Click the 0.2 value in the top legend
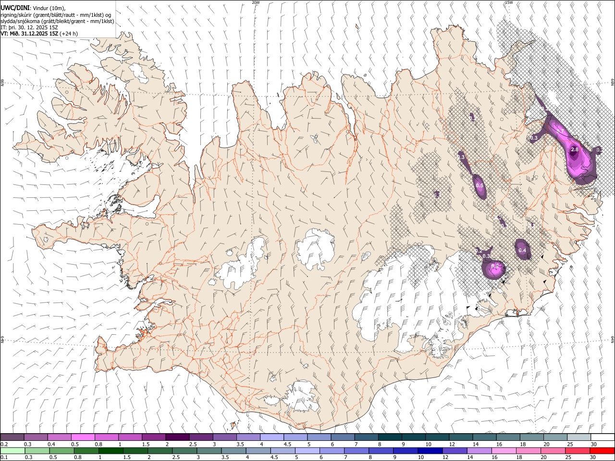Screen dimensions: 615x461 tap(4, 444)
